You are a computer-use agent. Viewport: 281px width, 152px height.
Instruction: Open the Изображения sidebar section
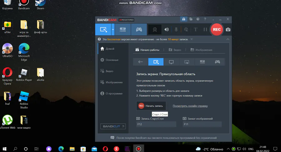coord(113,82)
